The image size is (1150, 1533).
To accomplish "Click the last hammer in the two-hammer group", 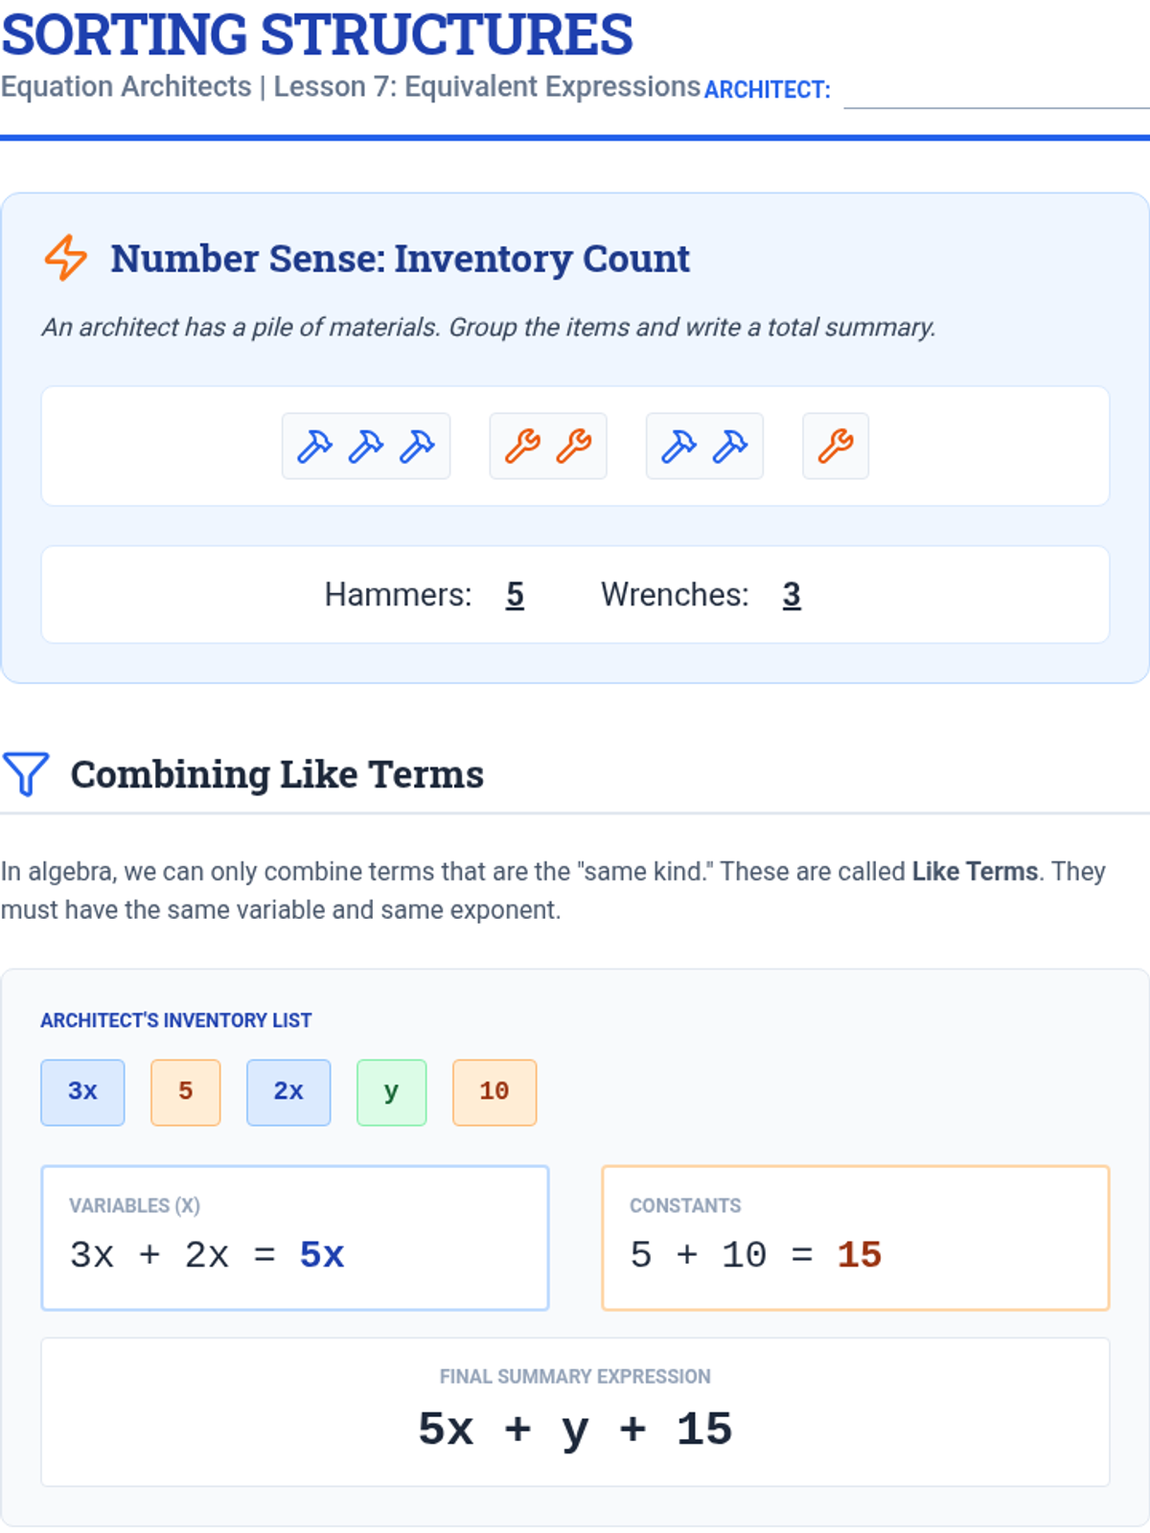I will point(730,446).
